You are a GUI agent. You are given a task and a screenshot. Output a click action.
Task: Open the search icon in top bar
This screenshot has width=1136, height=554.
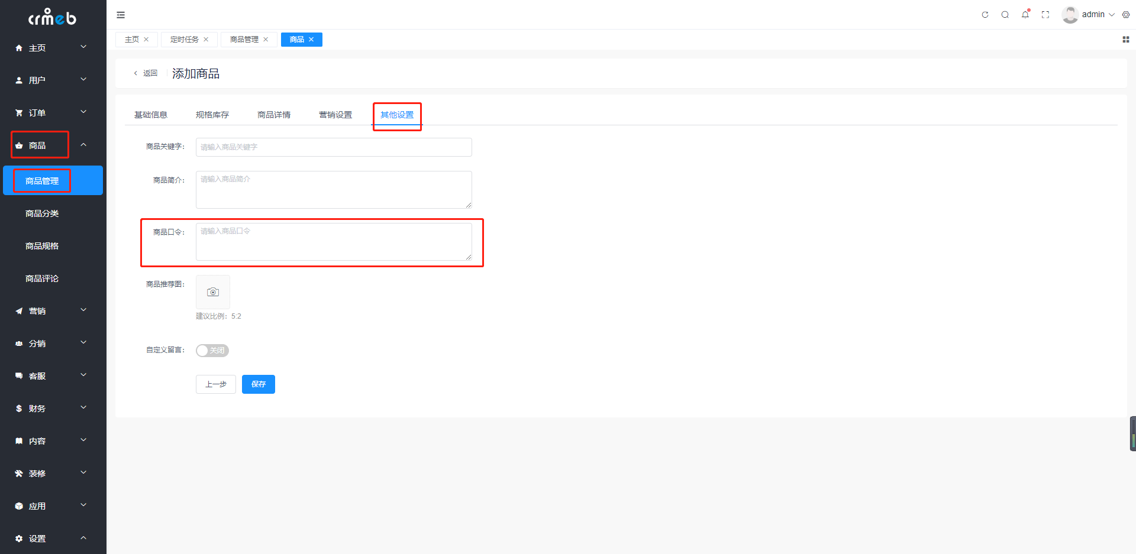click(1005, 15)
